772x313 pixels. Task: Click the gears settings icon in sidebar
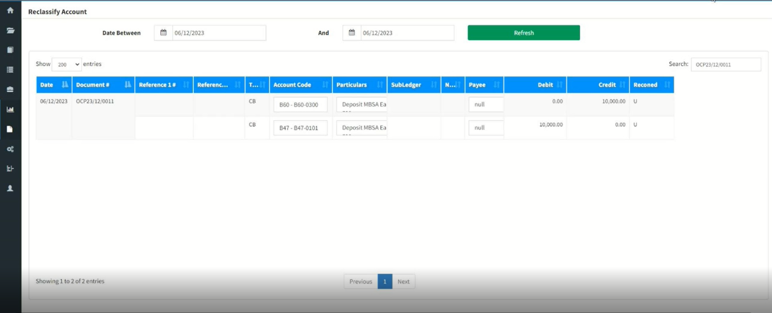(x=10, y=149)
